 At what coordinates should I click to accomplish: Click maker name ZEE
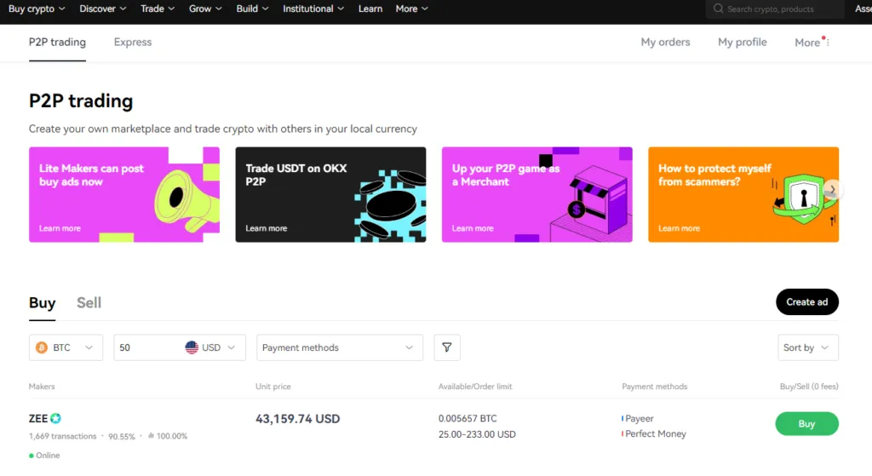37,419
